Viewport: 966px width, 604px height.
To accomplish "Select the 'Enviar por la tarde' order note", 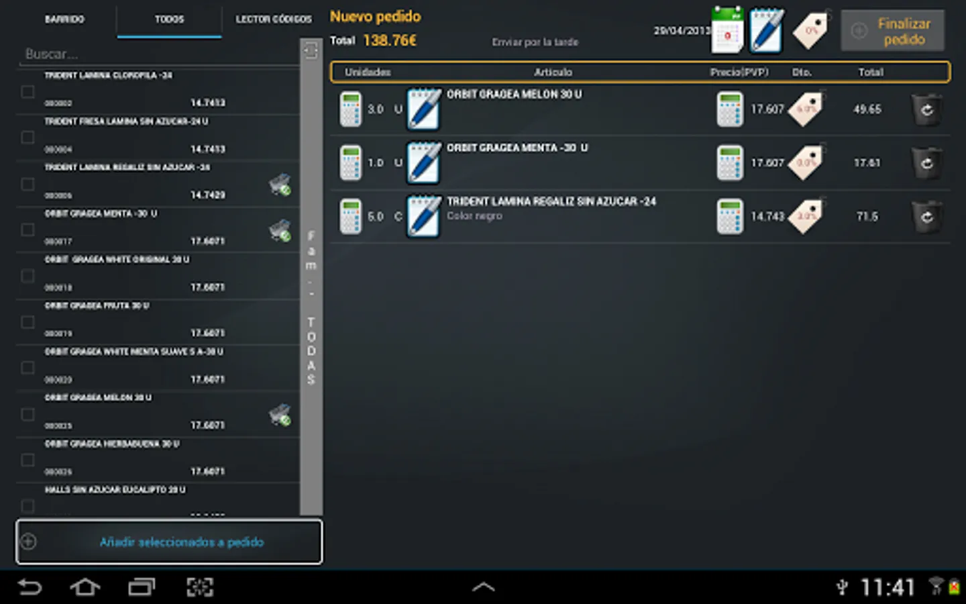I will click(x=535, y=42).
